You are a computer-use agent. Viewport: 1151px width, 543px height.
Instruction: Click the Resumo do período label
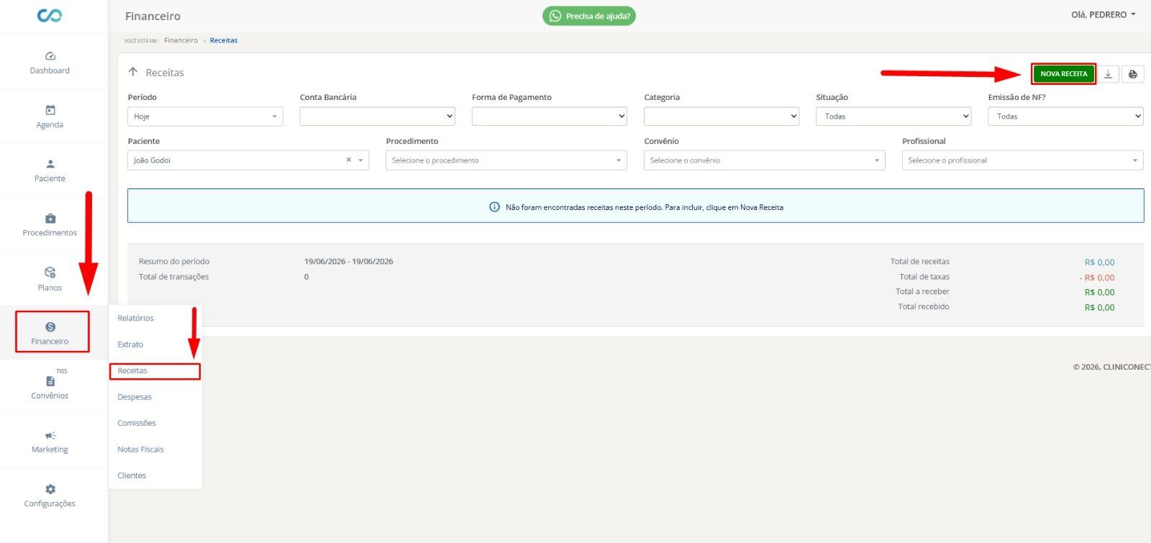point(174,262)
